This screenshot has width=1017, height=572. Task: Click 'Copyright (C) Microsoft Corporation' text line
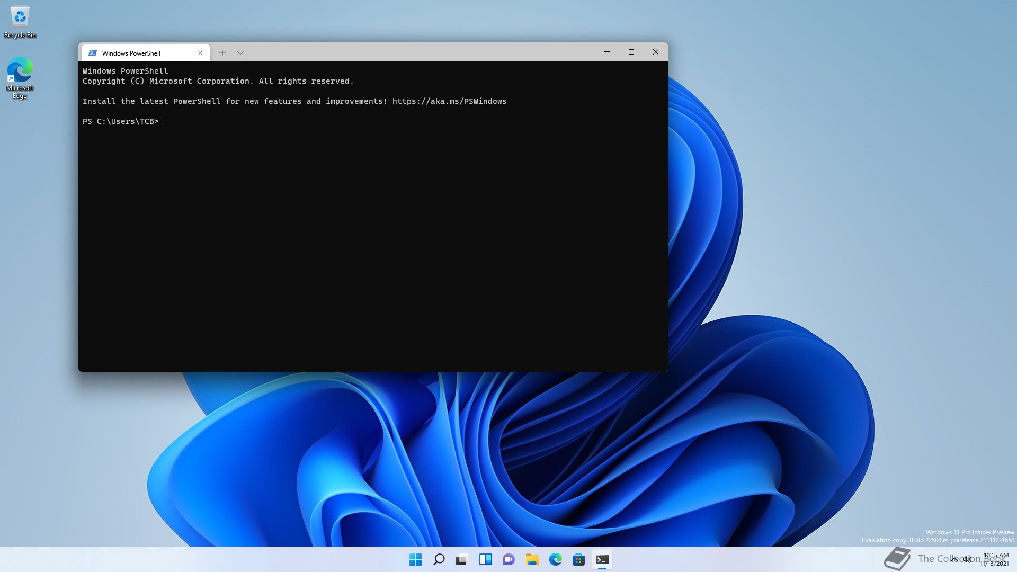[218, 81]
